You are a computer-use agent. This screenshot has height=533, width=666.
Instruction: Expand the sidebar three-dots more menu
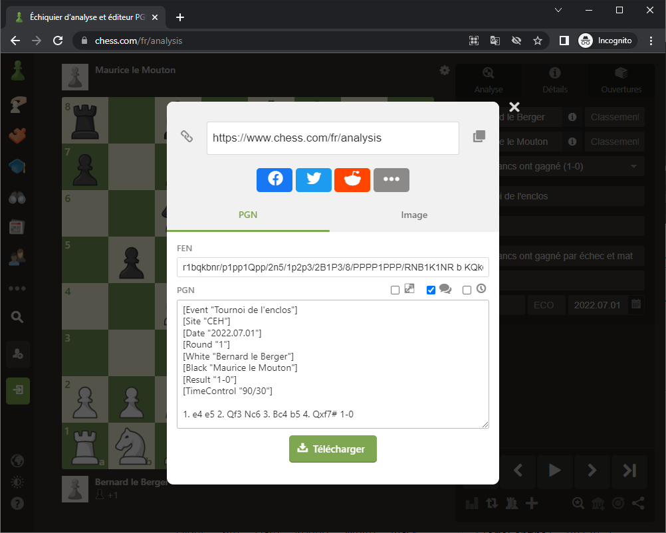pyautogui.click(x=17, y=289)
